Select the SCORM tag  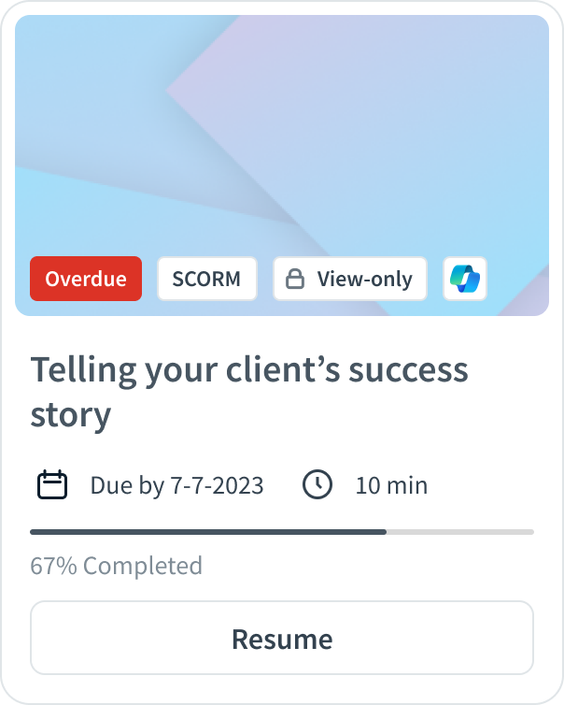click(x=206, y=279)
